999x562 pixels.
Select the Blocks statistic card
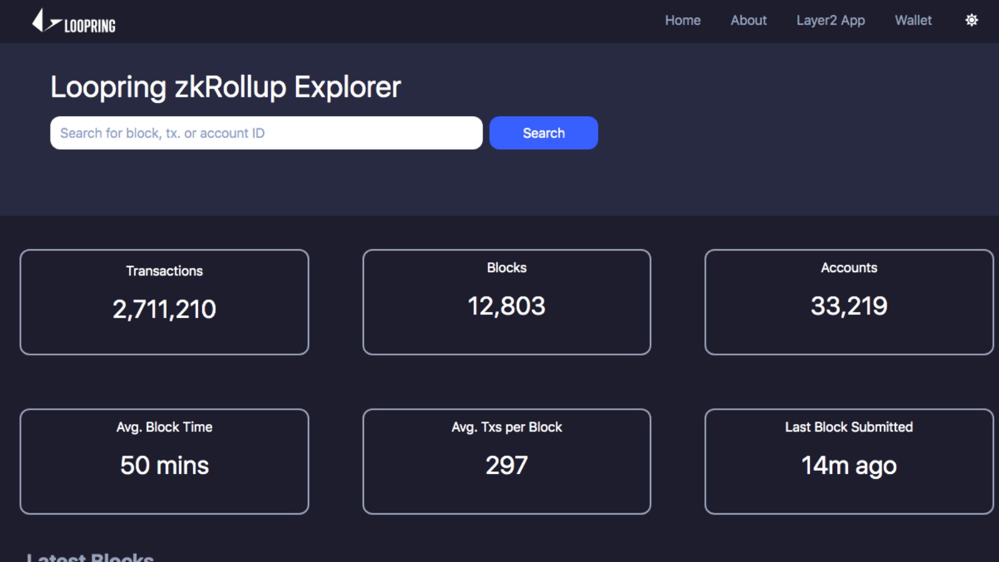coord(506,302)
